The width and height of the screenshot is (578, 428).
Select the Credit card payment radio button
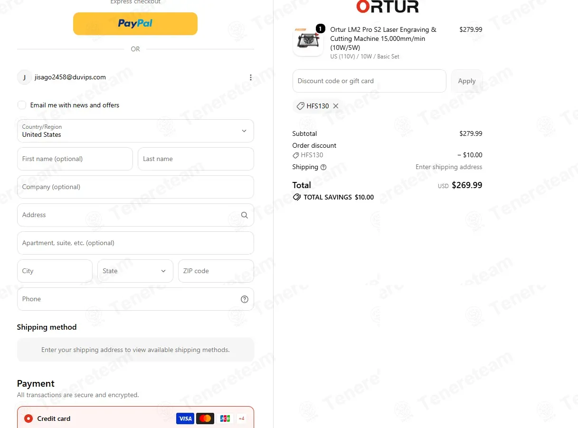click(x=28, y=418)
